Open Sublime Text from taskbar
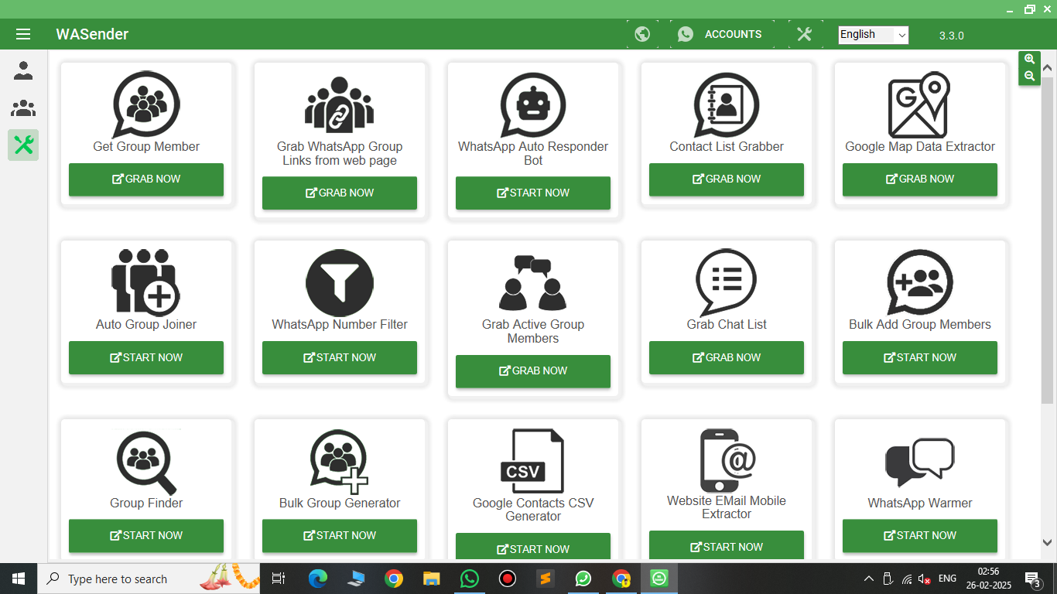Screen dimensions: 1057x594 click(546, 579)
